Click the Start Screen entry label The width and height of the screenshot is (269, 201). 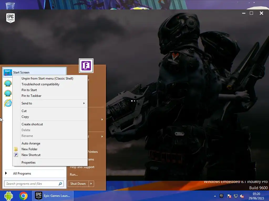coord(21,72)
